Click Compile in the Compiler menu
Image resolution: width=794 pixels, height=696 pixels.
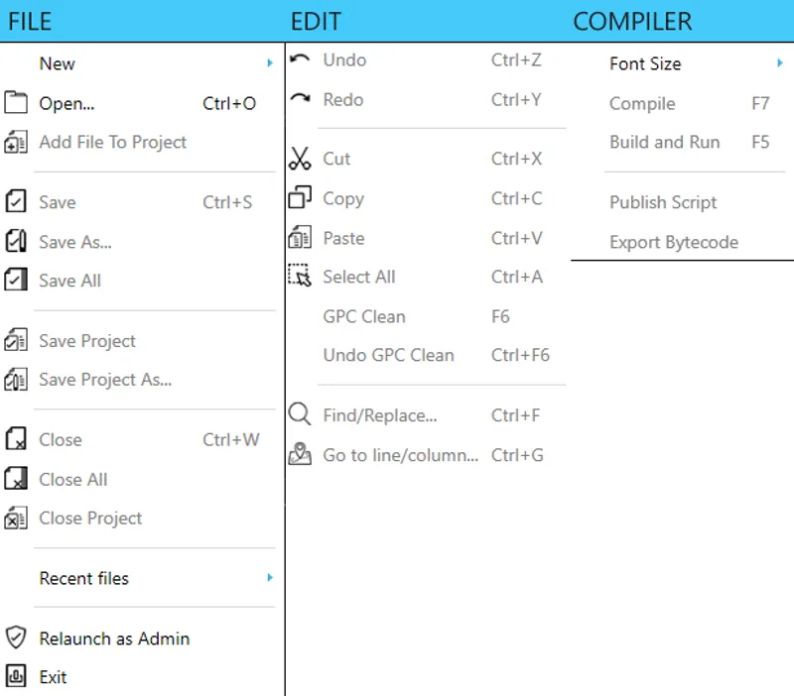point(642,103)
